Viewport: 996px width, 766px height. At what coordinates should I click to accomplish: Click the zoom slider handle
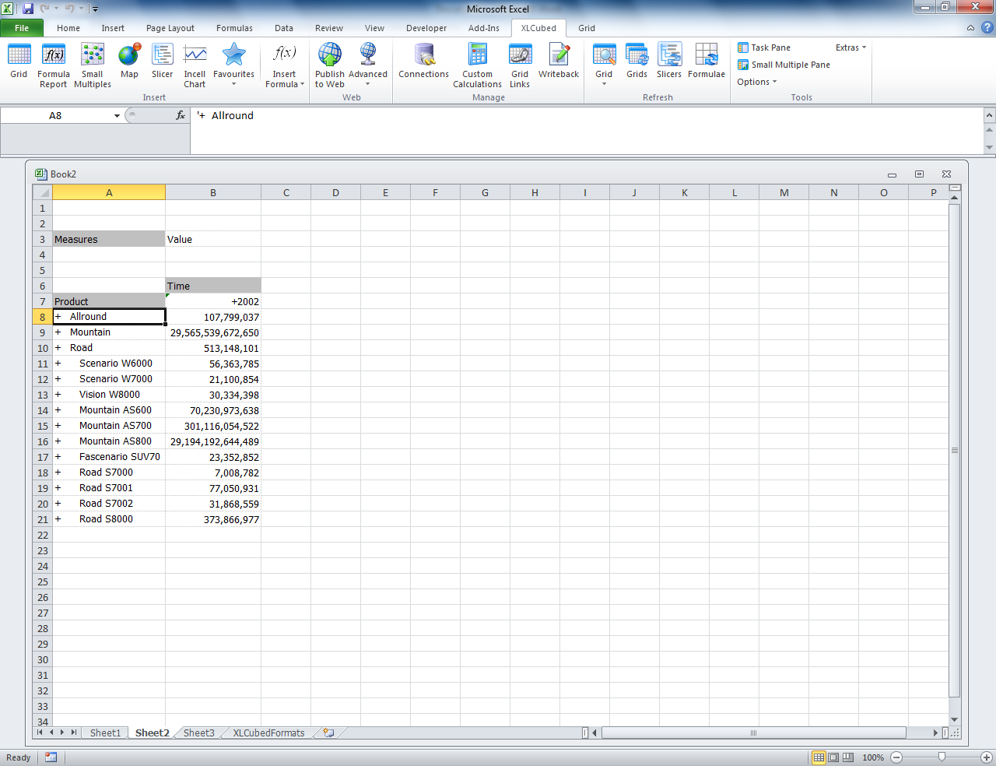pos(942,757)
